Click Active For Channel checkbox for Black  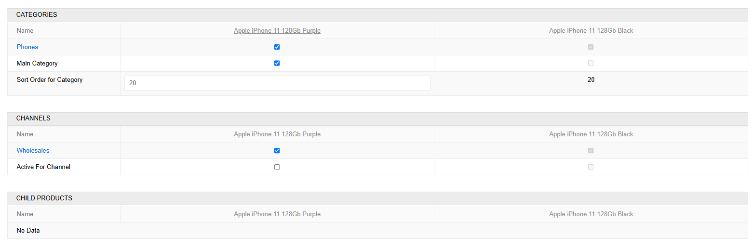591,167
